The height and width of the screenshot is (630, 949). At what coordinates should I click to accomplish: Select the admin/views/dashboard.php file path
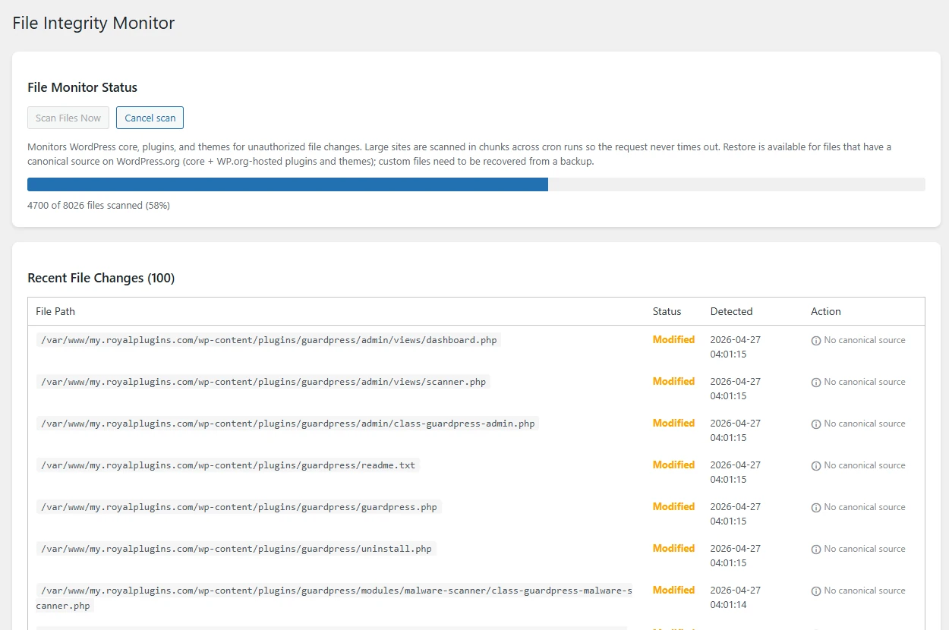[x=269, y=340]
